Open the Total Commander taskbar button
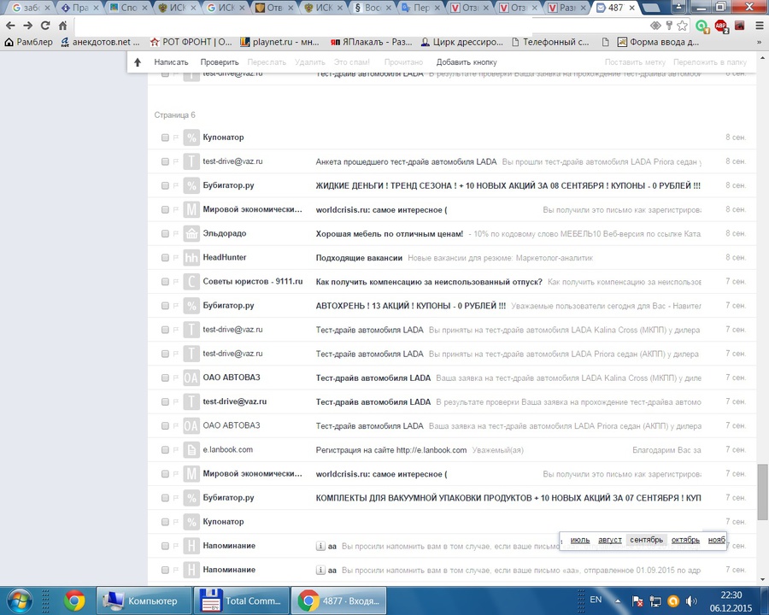 [241, 600]
